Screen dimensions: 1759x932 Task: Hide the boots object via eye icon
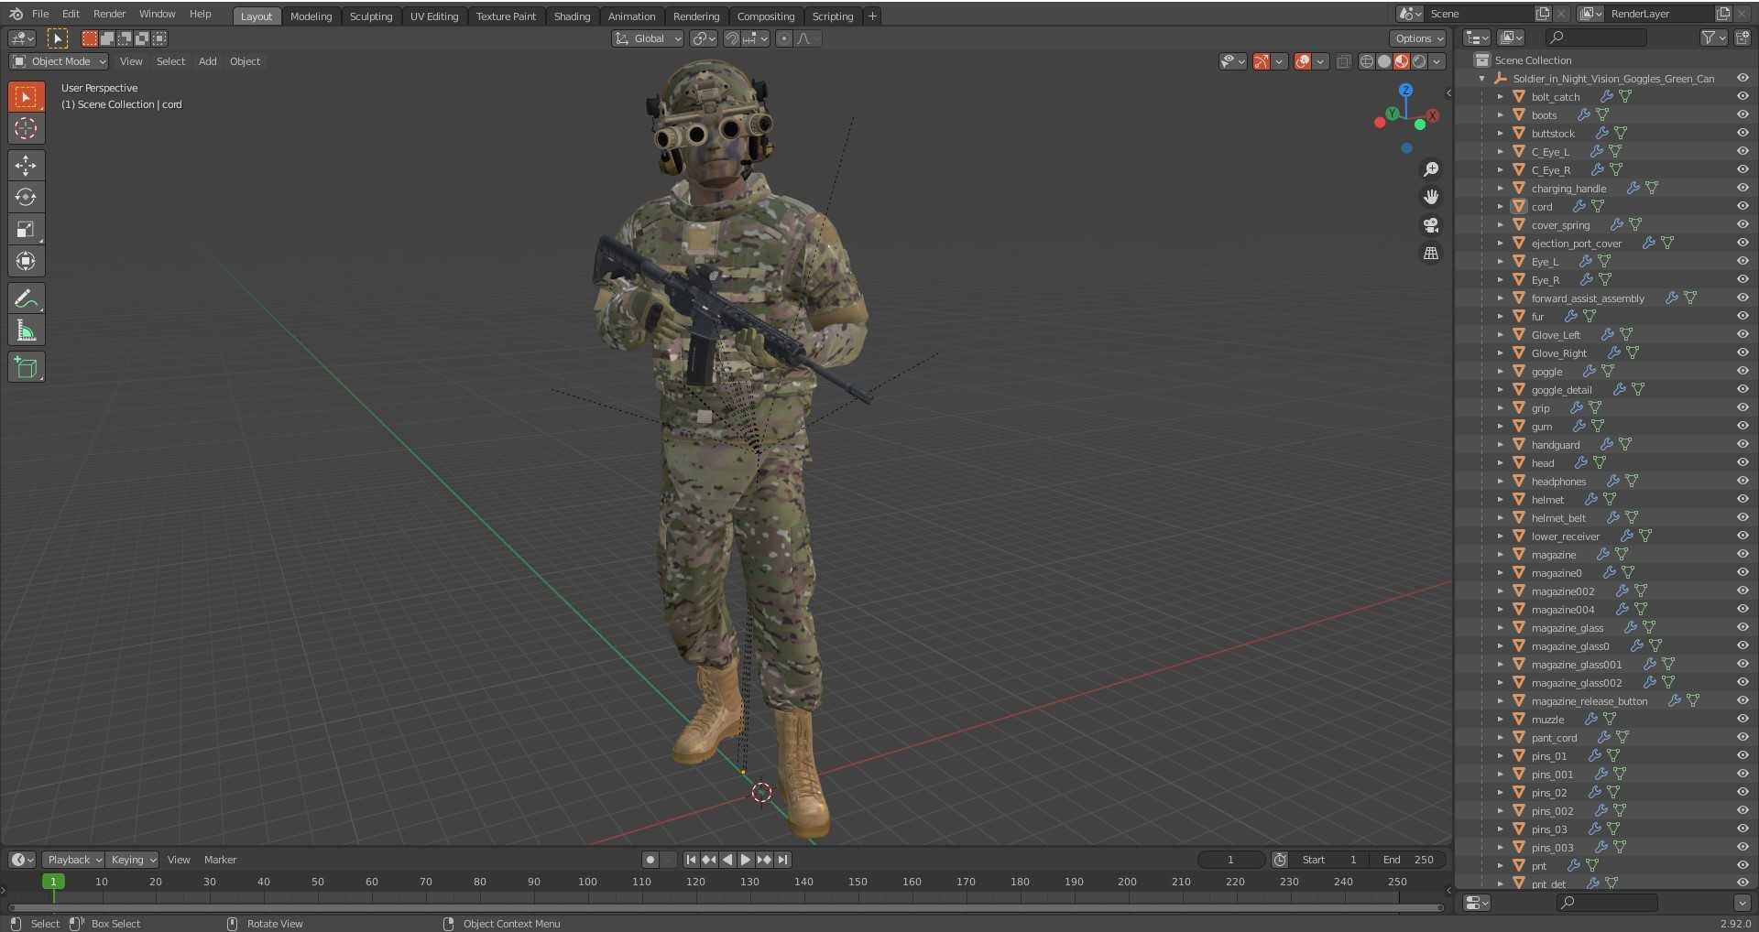click(x=1743, y=114)
